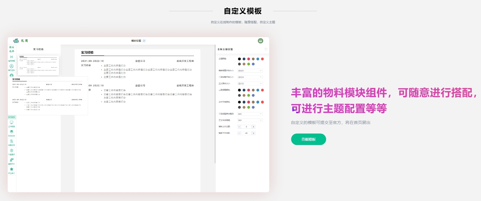Pick coral red swatch in 正文字体颜色
The width and height of the screenshot is (481, 201).
point(262,102)
